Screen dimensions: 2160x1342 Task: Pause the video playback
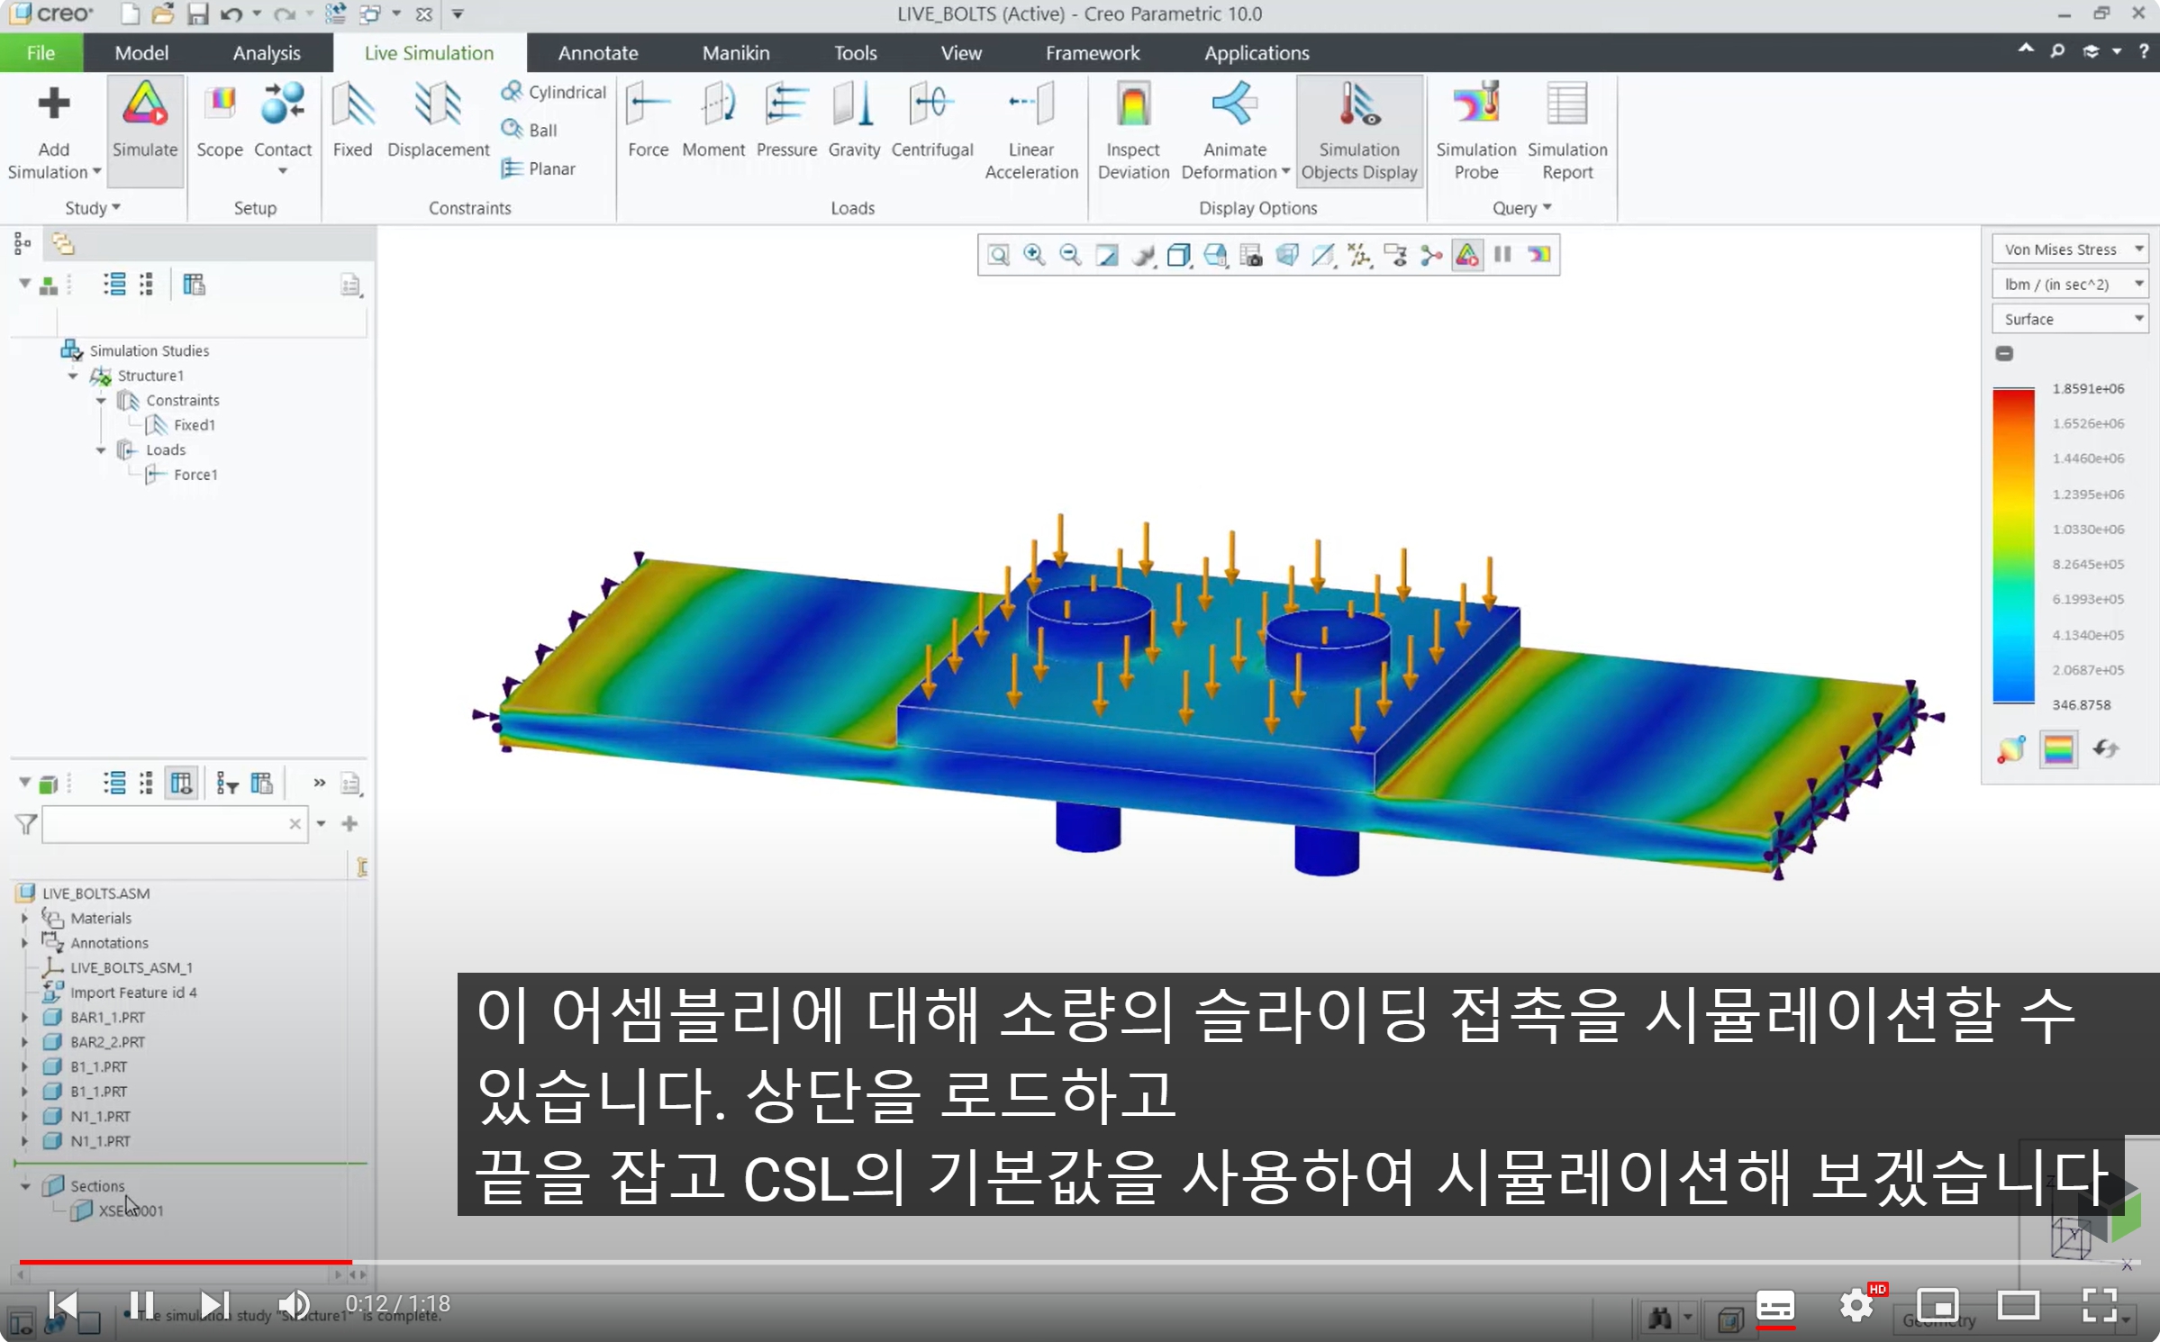[x=141, y=1304]
